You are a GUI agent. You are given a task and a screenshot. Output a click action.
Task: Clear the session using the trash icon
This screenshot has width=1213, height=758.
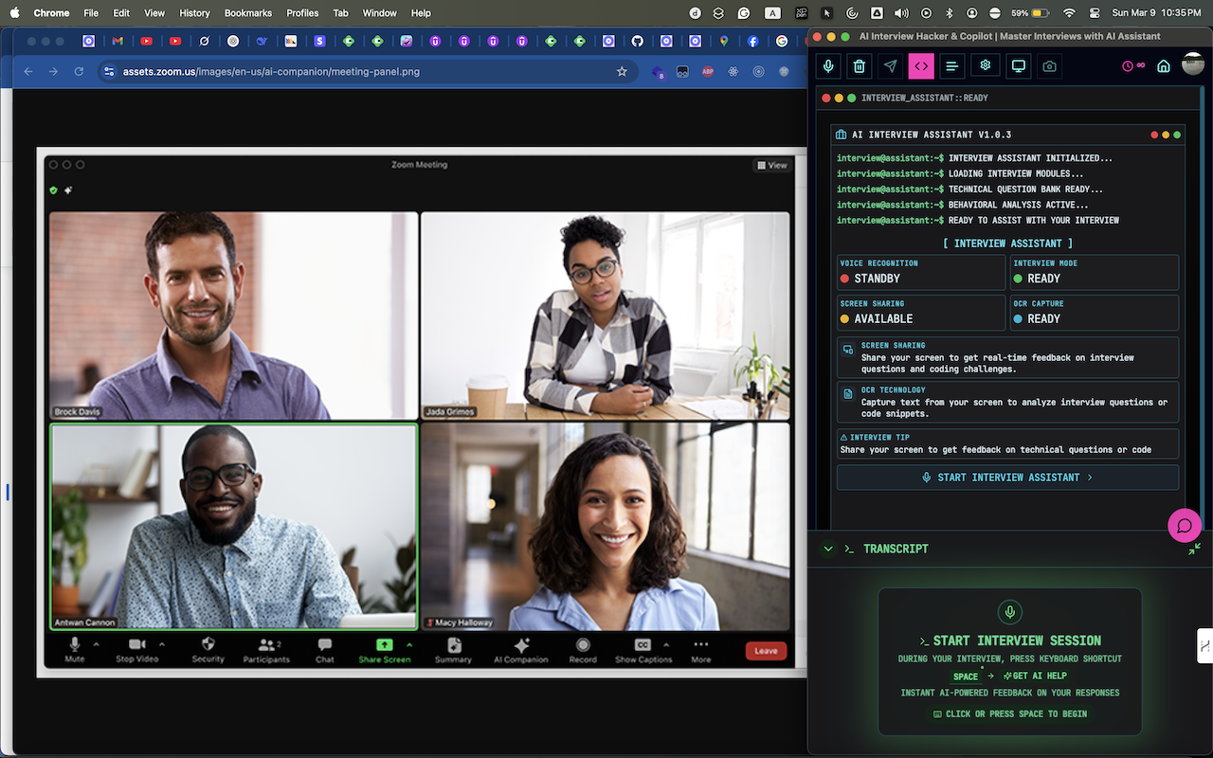click(x=861, y=65)
